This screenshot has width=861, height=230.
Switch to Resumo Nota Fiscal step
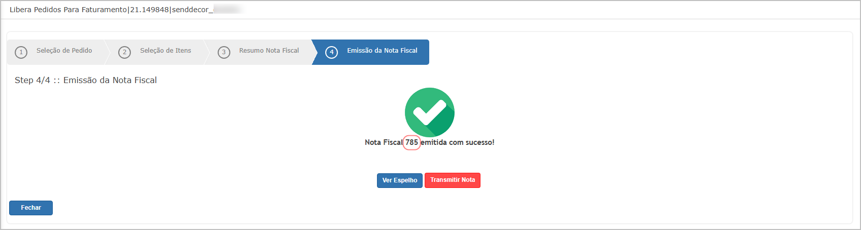[269, 51]
